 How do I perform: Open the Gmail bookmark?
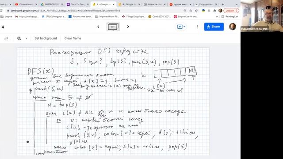pos(27,16)
